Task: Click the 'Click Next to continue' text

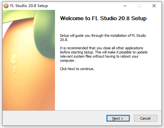Action: (77, 69)
